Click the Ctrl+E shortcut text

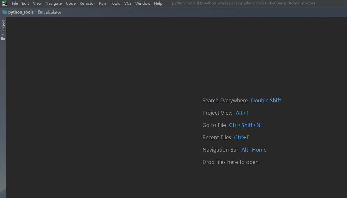pos(242,138)
